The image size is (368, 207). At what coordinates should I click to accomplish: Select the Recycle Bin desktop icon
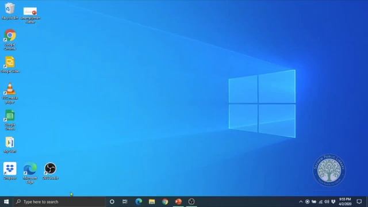click(x=10, y=11)
